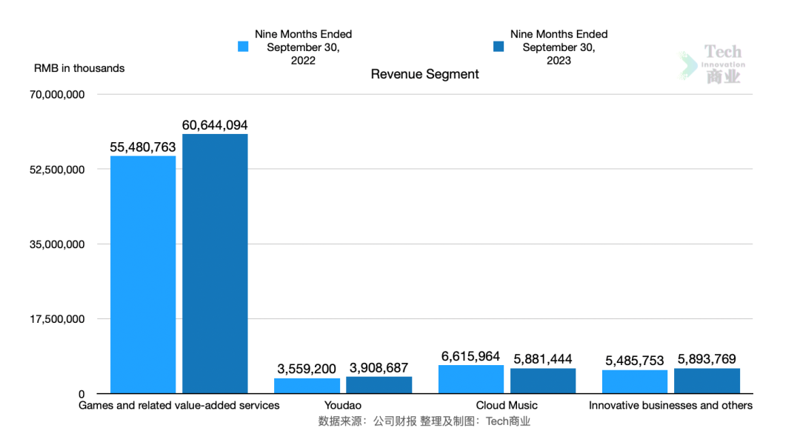Select the 'Nine Months Ended September 30, 2023' legend label
This screenshot has width=800, height=448.
[x=559, y=47]
